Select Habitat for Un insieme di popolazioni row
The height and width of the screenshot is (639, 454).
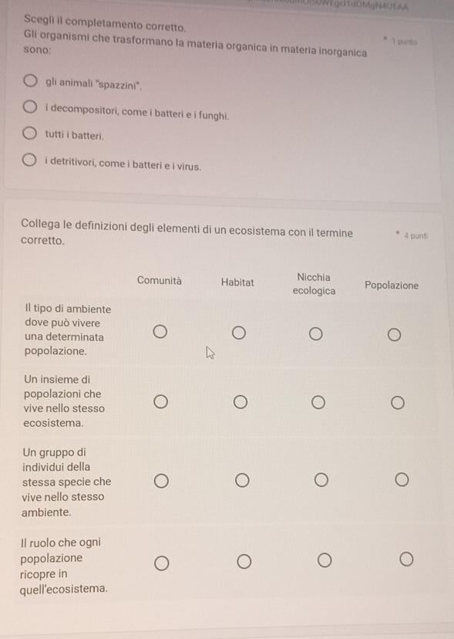(240, 402)
